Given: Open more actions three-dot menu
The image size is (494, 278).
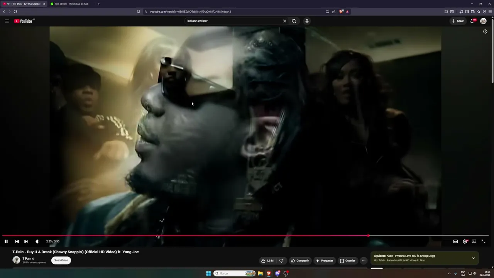Looking at the screenshot, I should click(364, 261).
